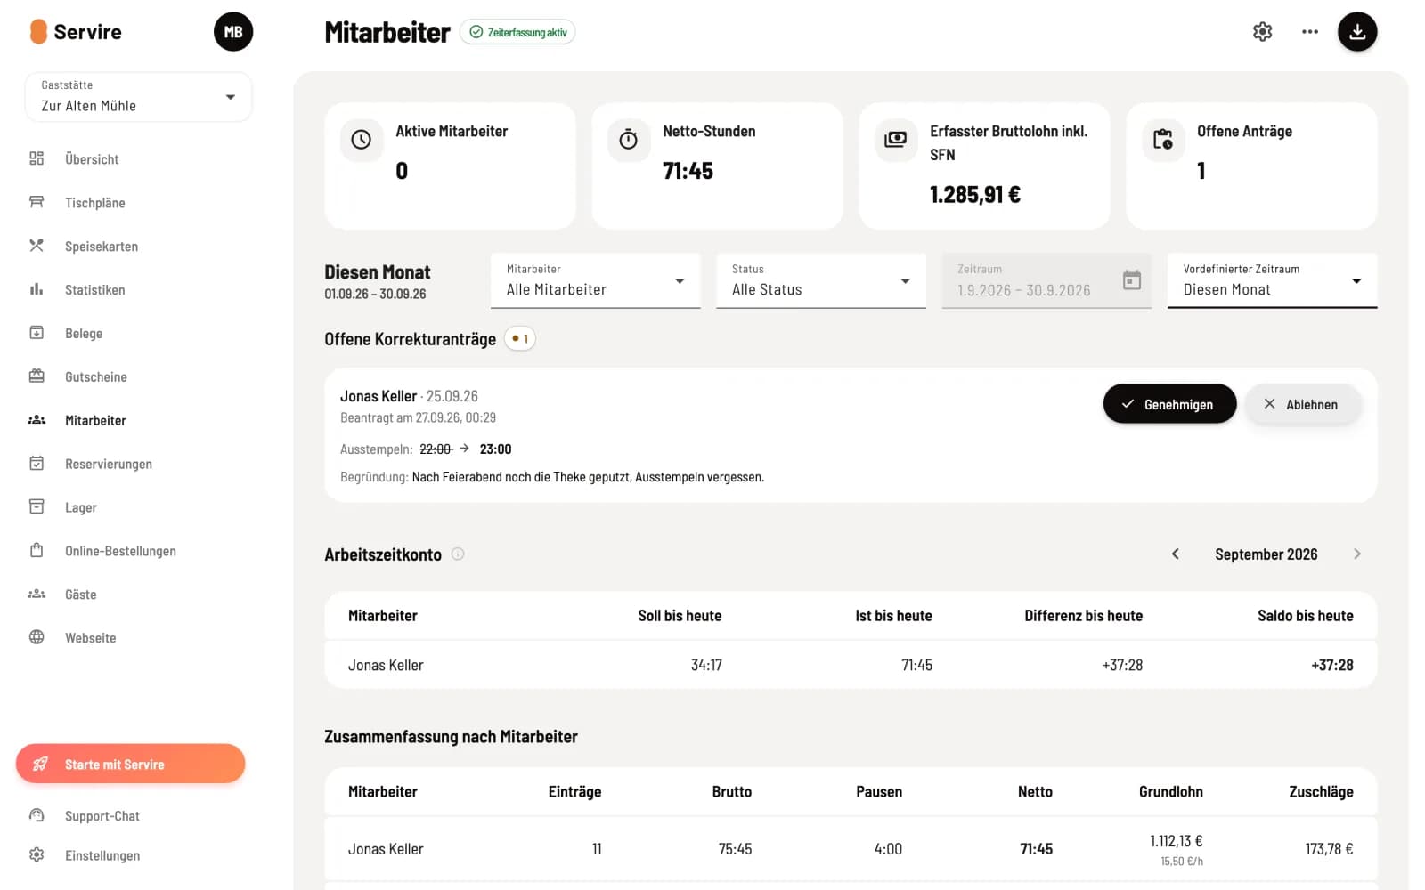This screenshot has height=890, width=1425.
Task: Click the clock icon on Aktive Mitarbeiter card
Action: 361,140
